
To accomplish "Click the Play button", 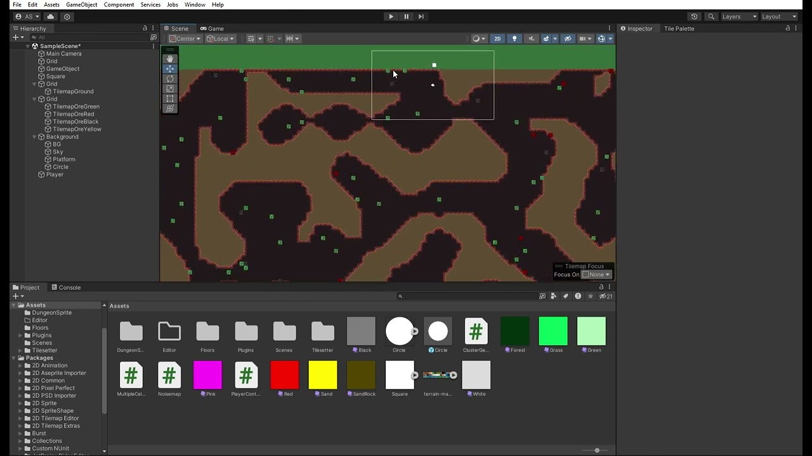I will (x=391, y=16).
